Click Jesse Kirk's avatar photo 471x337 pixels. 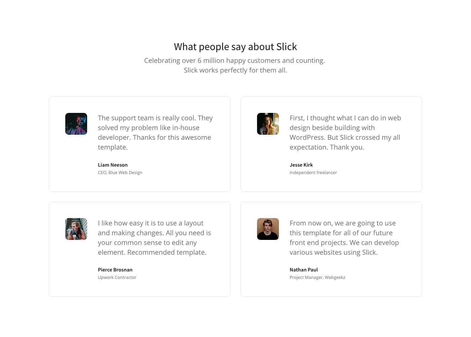[268, 124]
